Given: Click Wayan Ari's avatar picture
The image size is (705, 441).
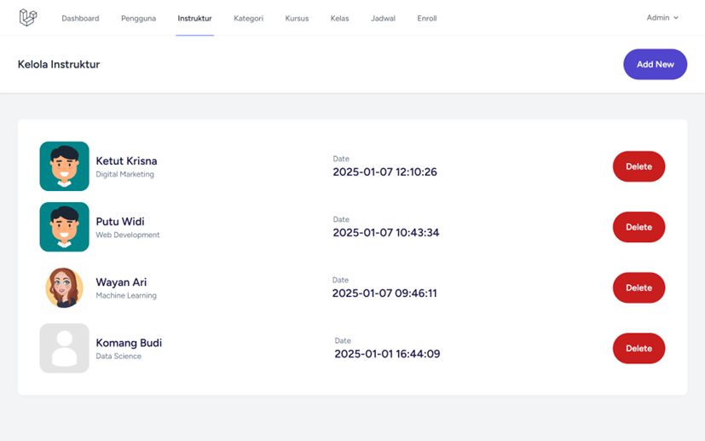Looking at the screenshot, I should point(64,287).
